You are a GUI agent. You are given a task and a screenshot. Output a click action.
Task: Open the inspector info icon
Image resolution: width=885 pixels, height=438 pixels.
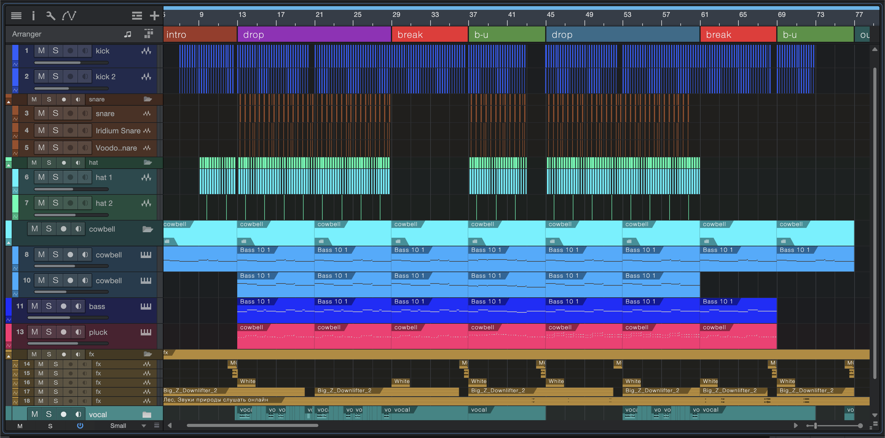[x=33, y=15]
